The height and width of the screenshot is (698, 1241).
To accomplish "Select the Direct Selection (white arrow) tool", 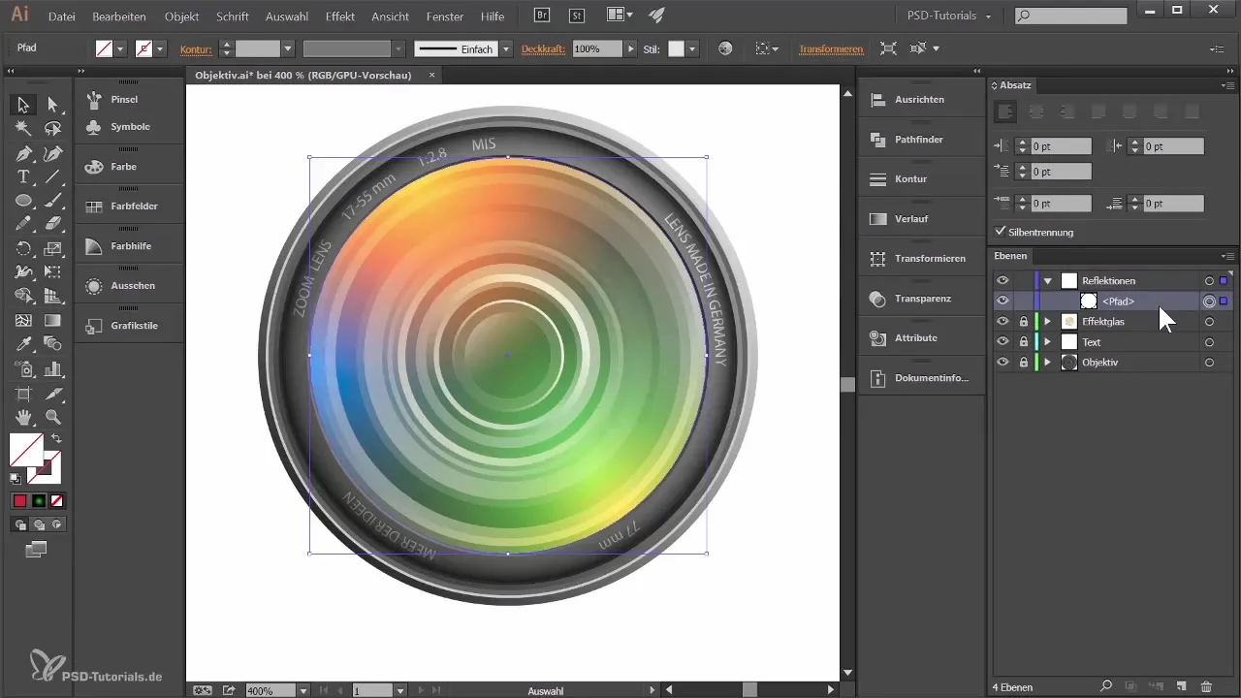I will coord(52,105).
